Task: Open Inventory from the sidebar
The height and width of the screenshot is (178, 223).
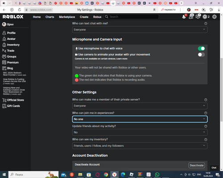Action: point(11,45)
